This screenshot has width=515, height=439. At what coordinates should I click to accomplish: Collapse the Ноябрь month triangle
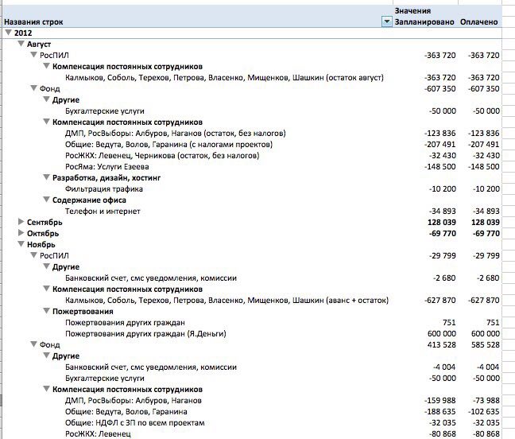click(21, 244)
